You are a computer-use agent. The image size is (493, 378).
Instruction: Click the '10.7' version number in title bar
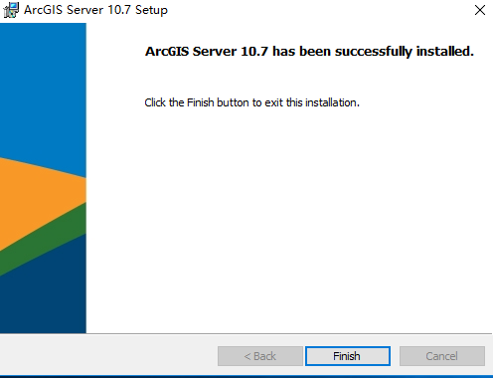[119, 10]
